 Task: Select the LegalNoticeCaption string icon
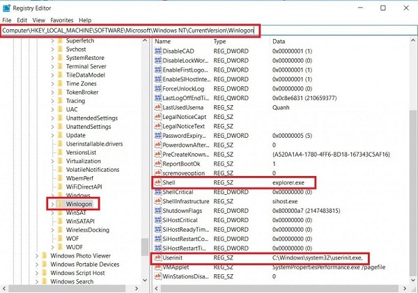158,116
